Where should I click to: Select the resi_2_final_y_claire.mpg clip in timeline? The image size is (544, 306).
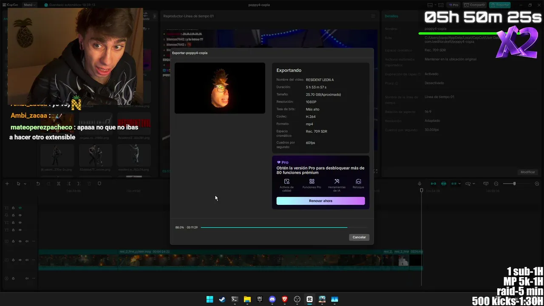tap(250, 260)
